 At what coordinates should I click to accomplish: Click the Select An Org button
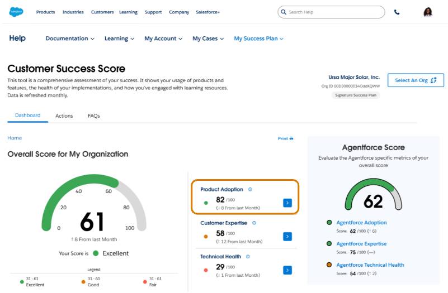click(416, 80)
